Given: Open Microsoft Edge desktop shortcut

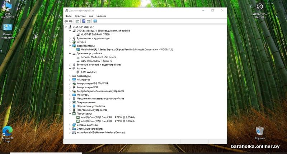Looking at the screenshot, I should coord(7,134).
